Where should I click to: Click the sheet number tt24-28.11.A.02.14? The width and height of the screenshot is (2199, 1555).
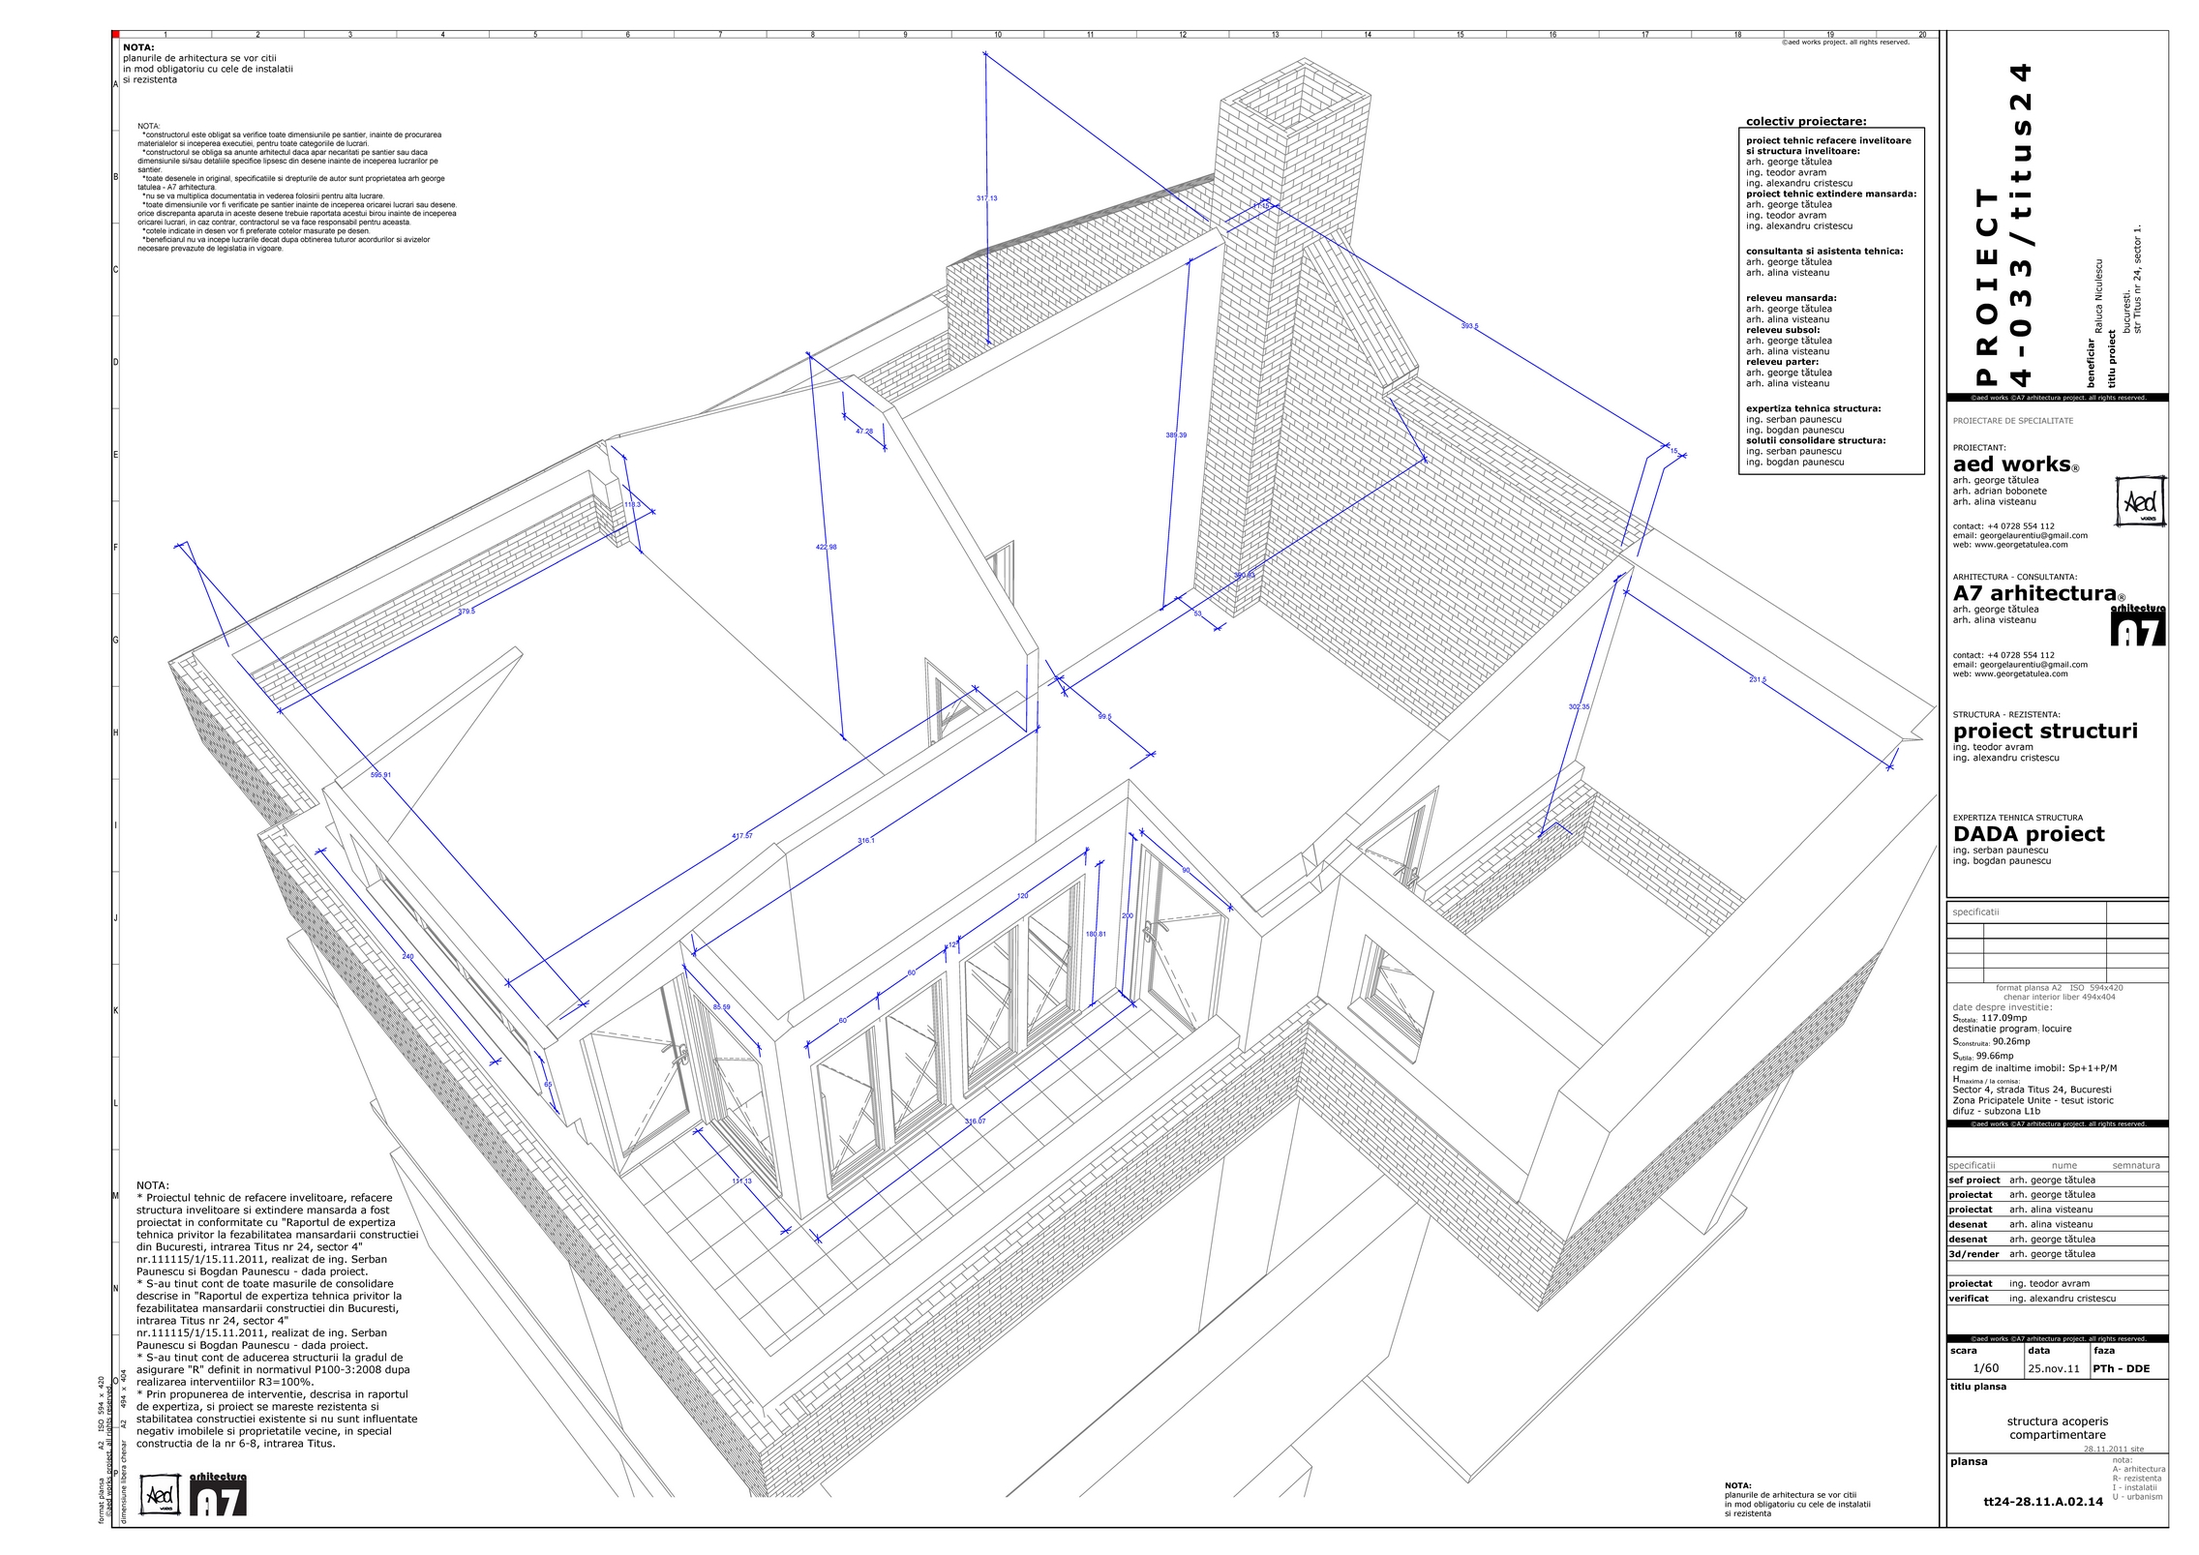[x=2042, y=1502]
